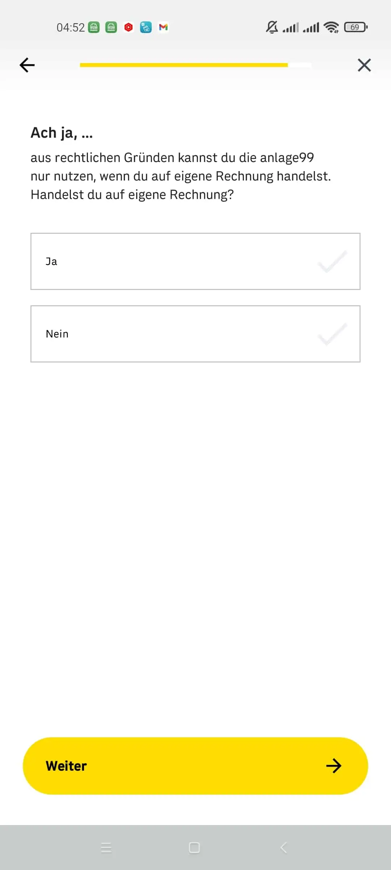Tap the first green notification icon
Viewport: 391px width, 870px height.
[94, 27]
